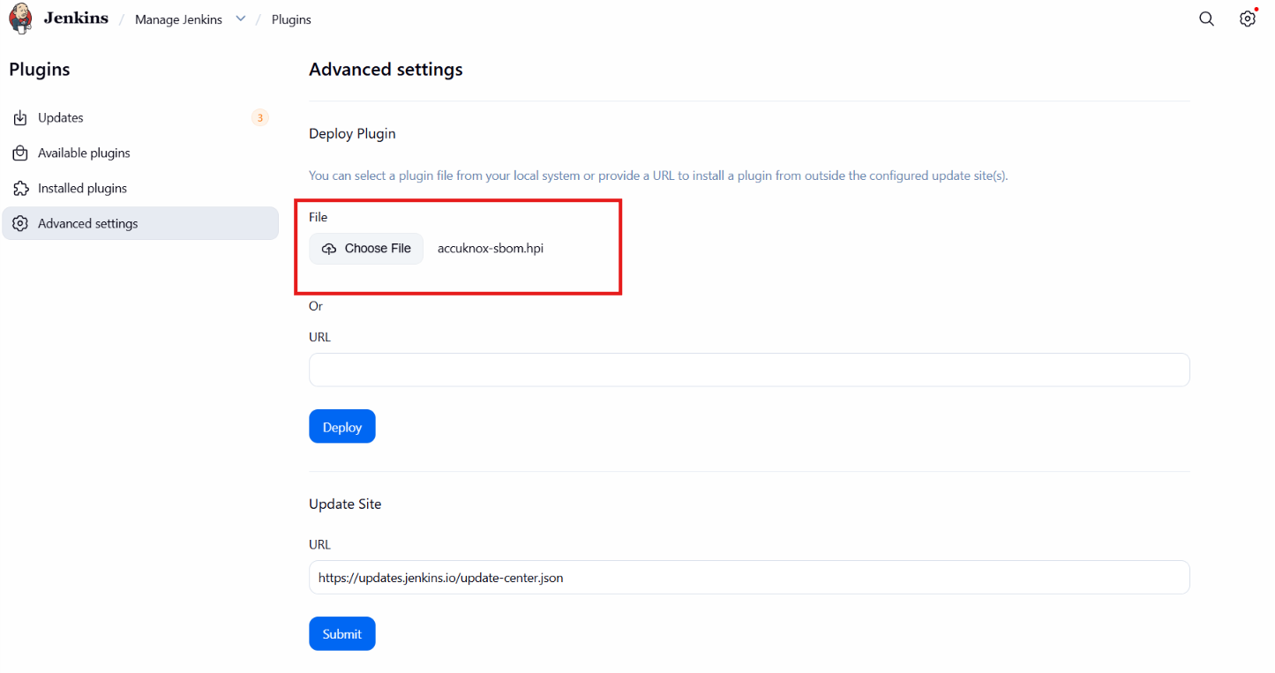The image size is (1275, 673).
Task: Click the Deploy Plugin section title
Action: [x=352, y=134]
